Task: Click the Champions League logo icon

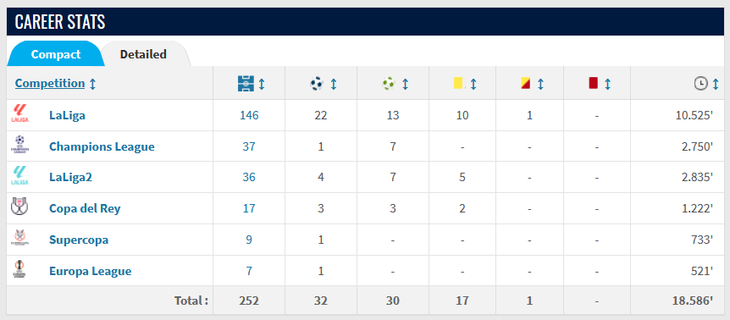Action: [19, 145]
